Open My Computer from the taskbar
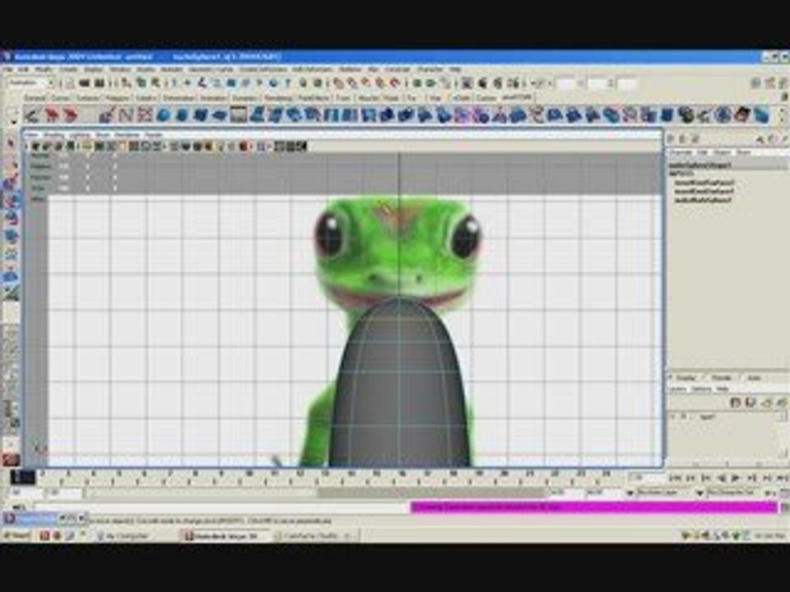This screenshot has height=592, width=790. [x=128, y=536]
